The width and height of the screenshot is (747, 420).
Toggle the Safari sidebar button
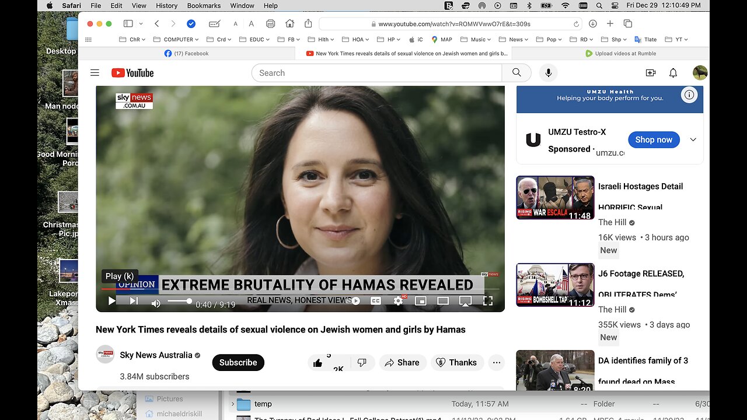128,24
